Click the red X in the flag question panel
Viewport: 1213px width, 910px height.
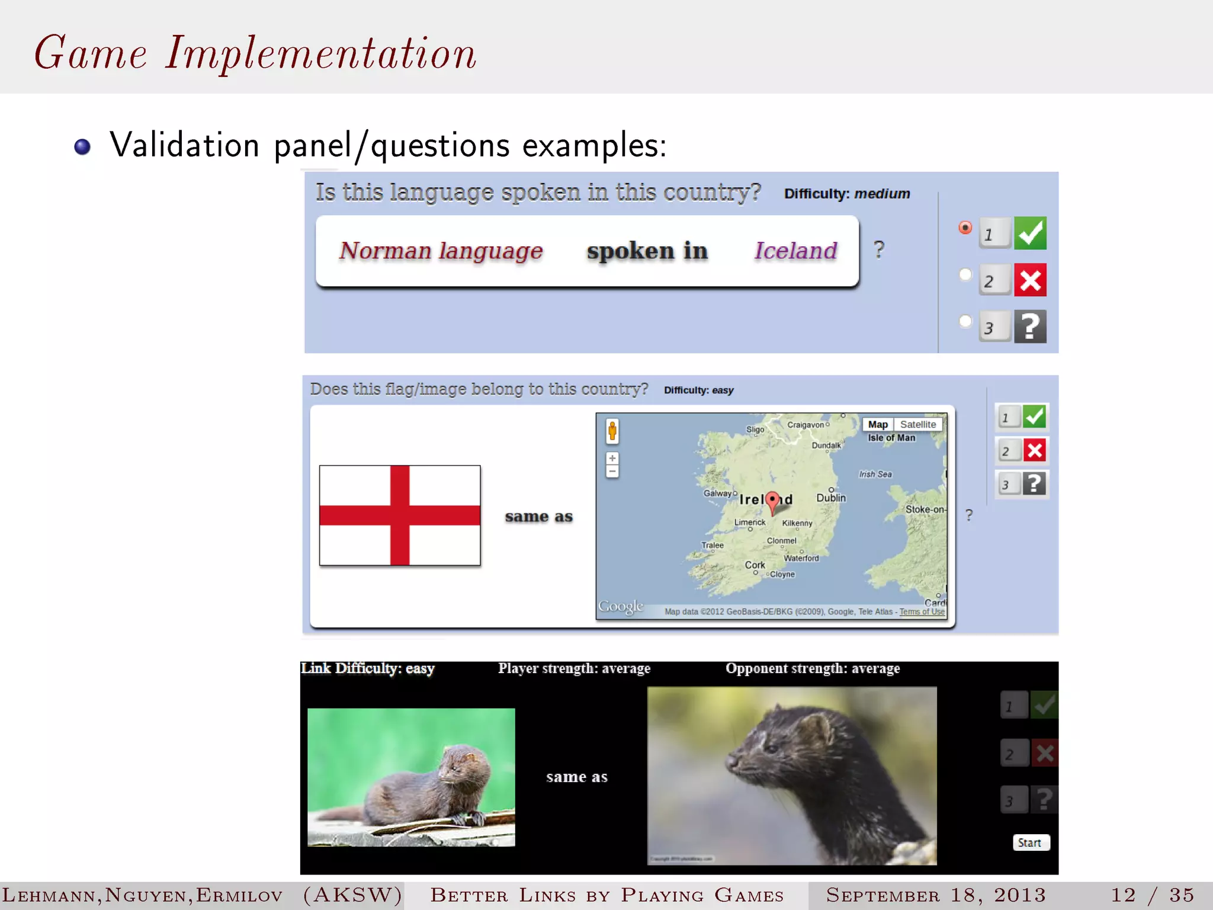(1035, 450)
